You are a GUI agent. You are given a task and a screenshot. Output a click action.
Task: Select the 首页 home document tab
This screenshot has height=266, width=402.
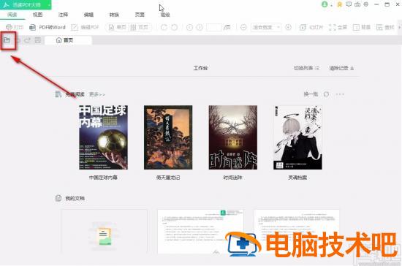68,40
